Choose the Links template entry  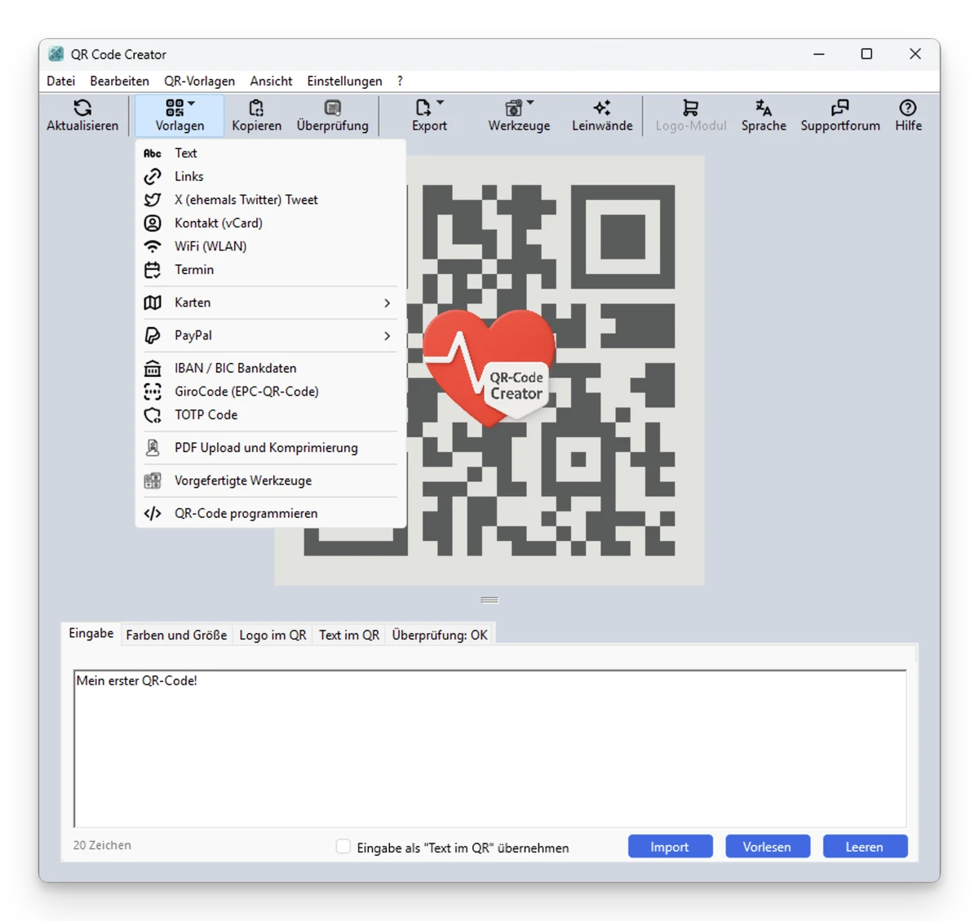(270, 176)
